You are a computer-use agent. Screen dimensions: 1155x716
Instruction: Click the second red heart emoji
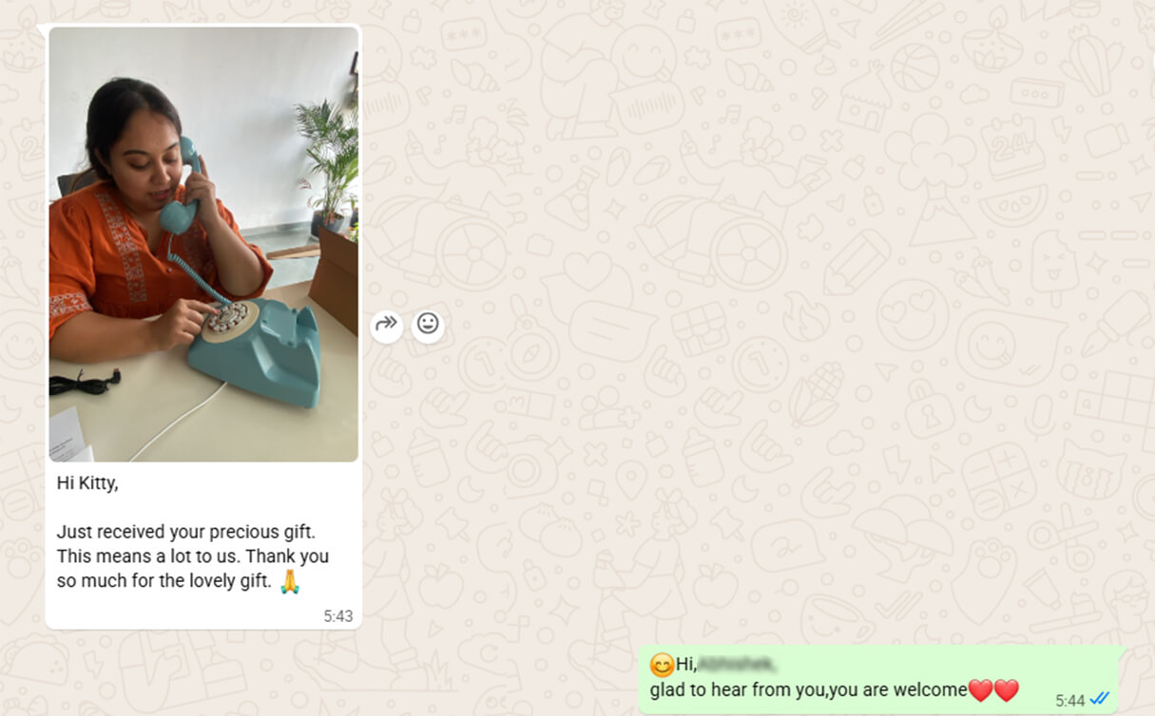pyautogui.click(x=1006, y=690)
